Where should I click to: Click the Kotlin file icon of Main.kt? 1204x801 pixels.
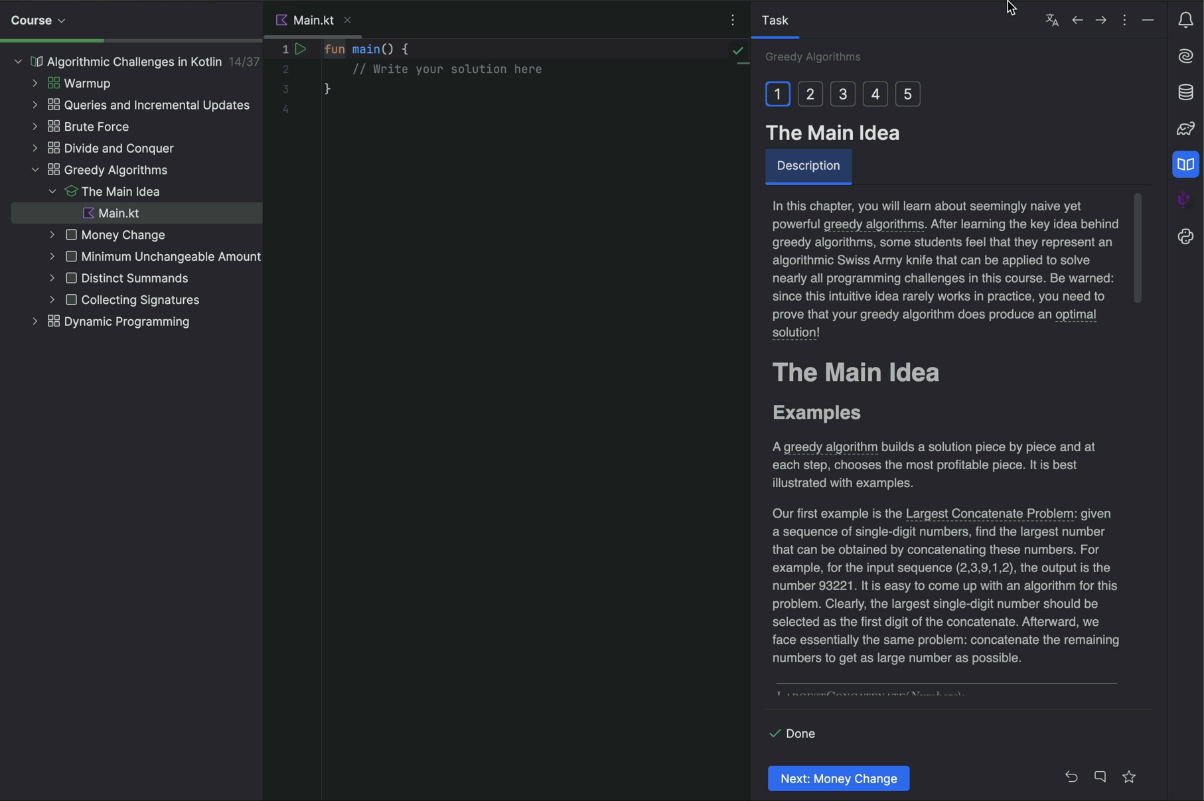tap(88, 213)
